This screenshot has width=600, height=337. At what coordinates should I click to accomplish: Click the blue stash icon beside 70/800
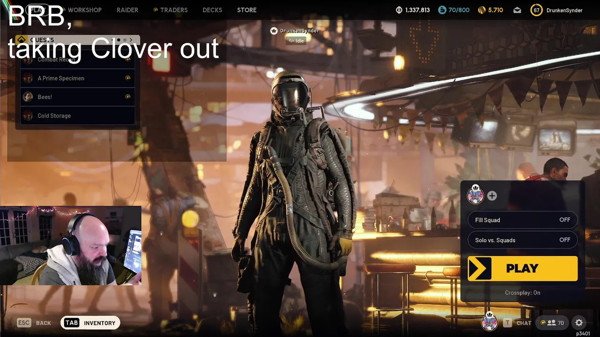click(x=442, y=10)
